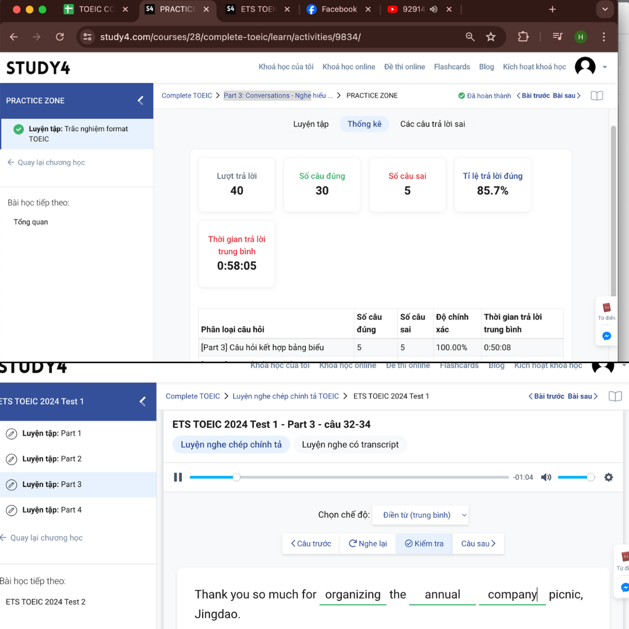Open the Chọn chế độ mode dropdown
The image size is (629, 629).
click(x=420, y=515)
